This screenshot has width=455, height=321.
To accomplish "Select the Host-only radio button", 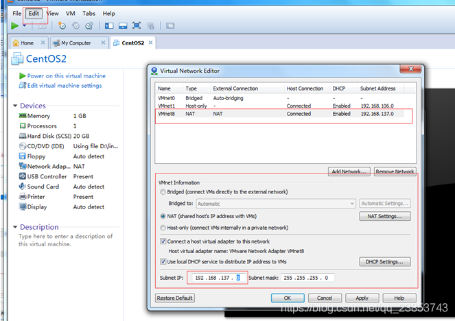I will click(x=163, y=228).
